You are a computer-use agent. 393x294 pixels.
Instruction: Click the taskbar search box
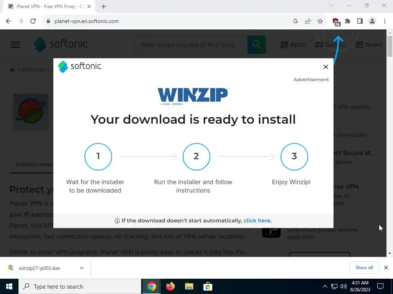[80, 286]
